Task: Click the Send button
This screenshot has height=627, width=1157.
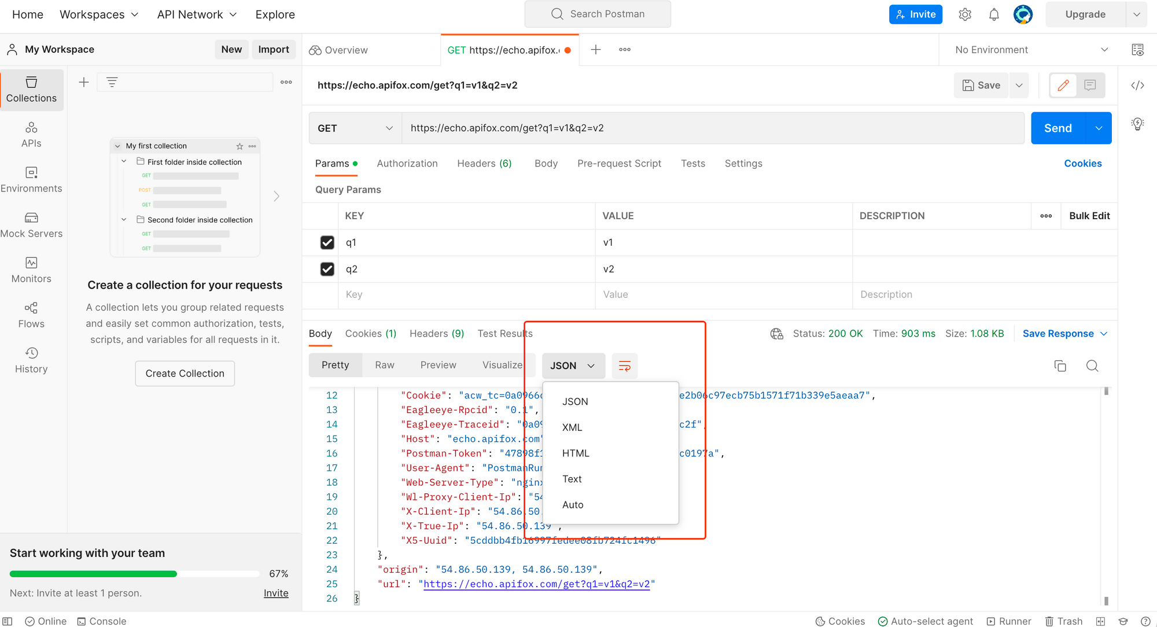Action: (x=1057, y=128)
